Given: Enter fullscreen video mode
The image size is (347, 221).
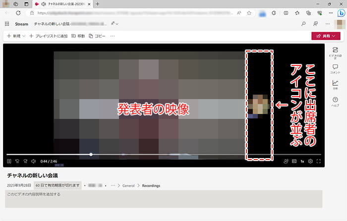Looking at the screenshot, I should (319, 161).
